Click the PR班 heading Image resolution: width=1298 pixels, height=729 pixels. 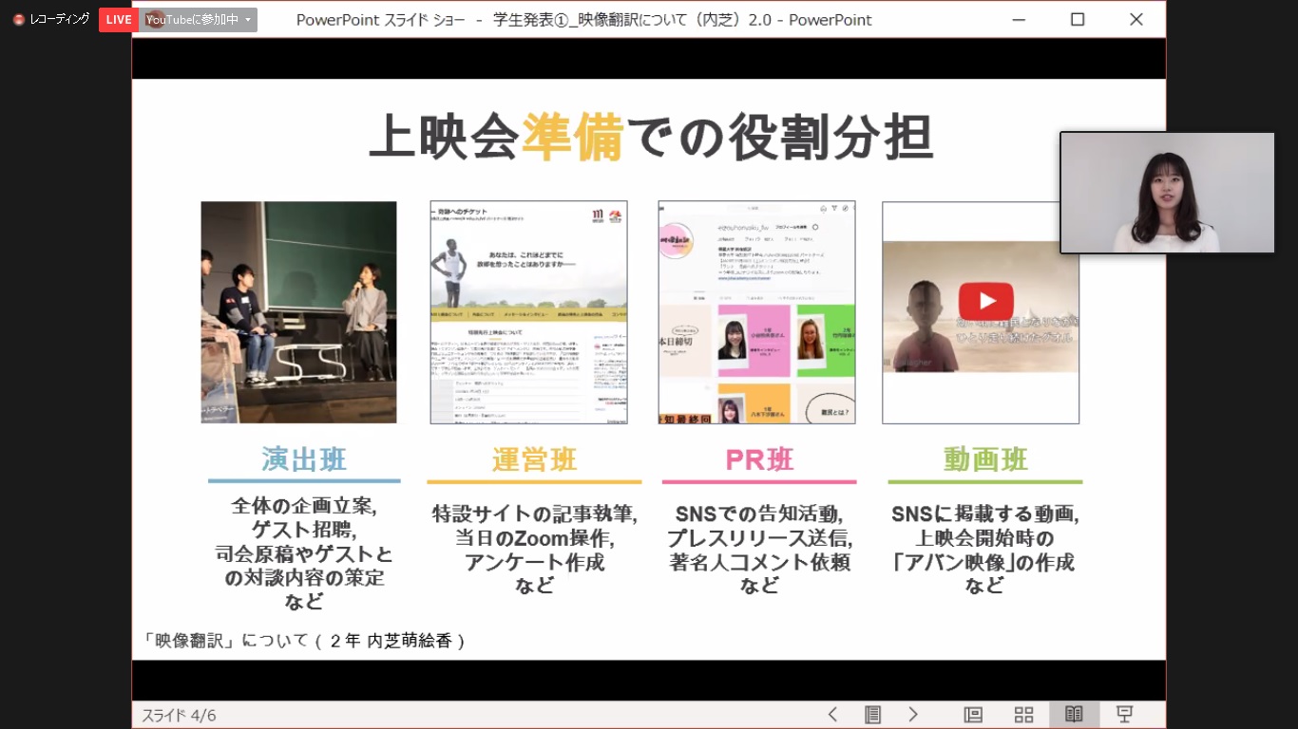(x=759, y=459)
